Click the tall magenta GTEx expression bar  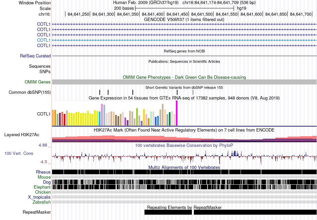[x=177, y=113]
